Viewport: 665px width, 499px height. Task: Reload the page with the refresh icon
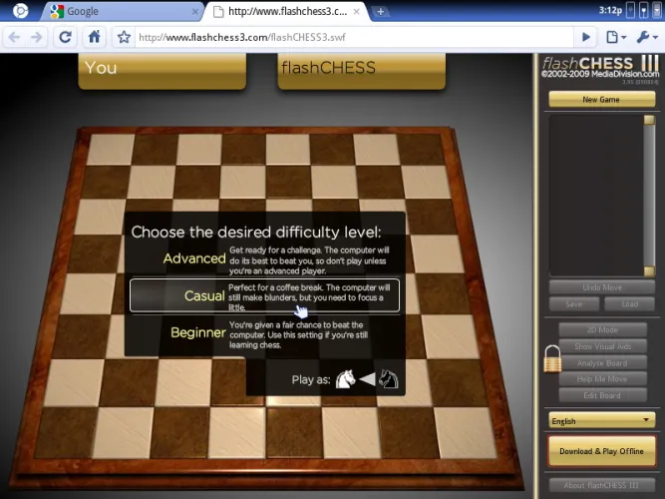coord(65,37)
